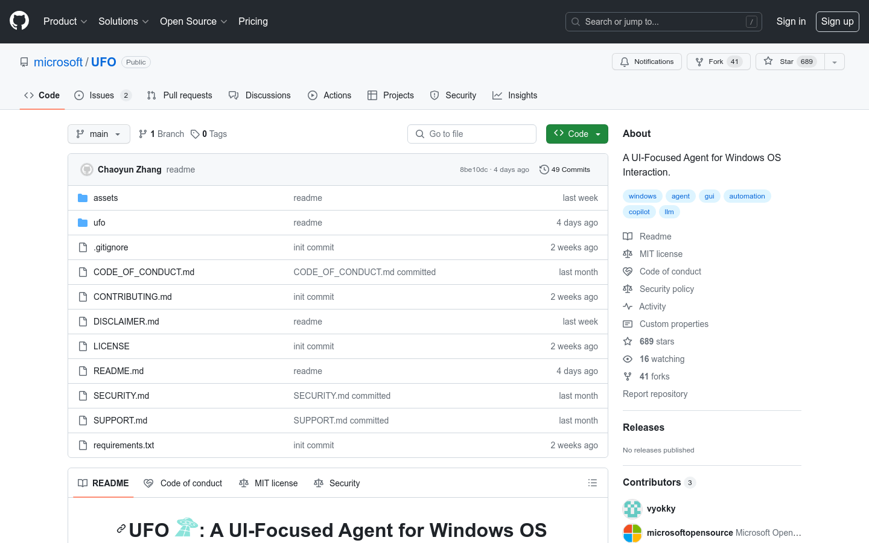The height and width of the screenshot is (543, 869).
Task: Expand the Product menu
Action: pos(65,21)
